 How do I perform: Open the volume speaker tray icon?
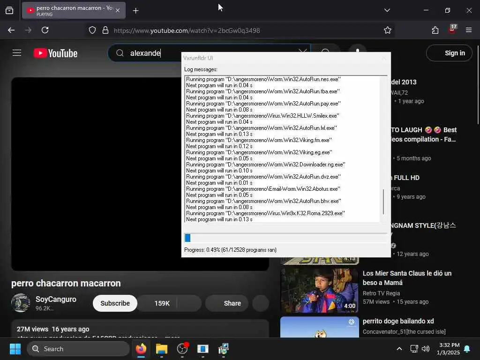coord(426,349)
